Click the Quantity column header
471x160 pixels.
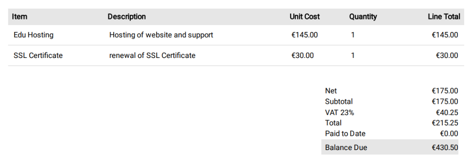[363, 17]
